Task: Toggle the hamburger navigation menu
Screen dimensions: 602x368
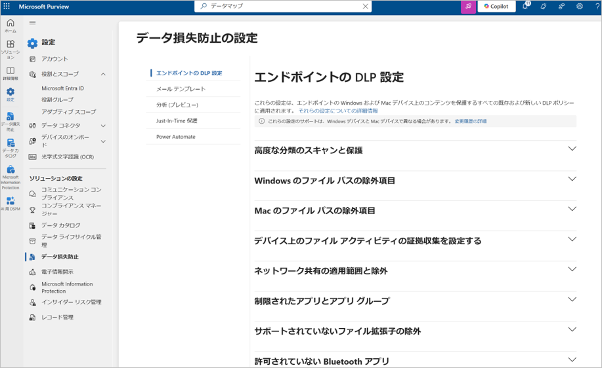Action: (x=32, y=23)
